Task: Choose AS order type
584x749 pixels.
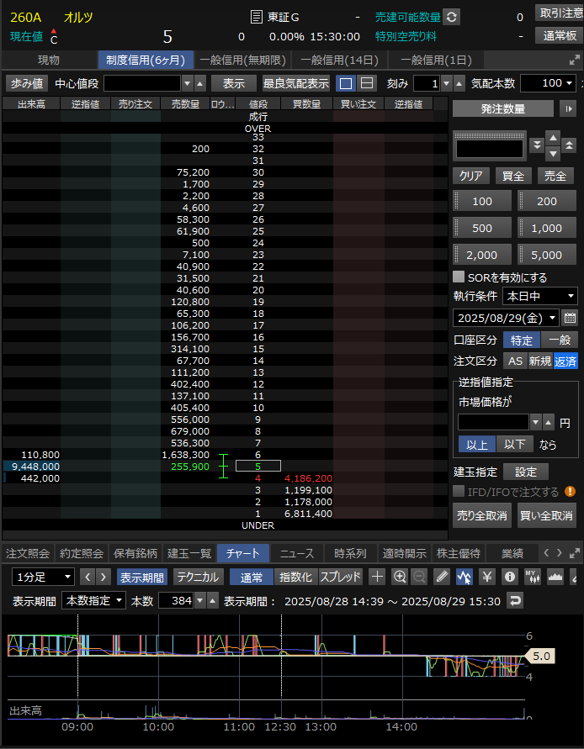Action: 515,361
